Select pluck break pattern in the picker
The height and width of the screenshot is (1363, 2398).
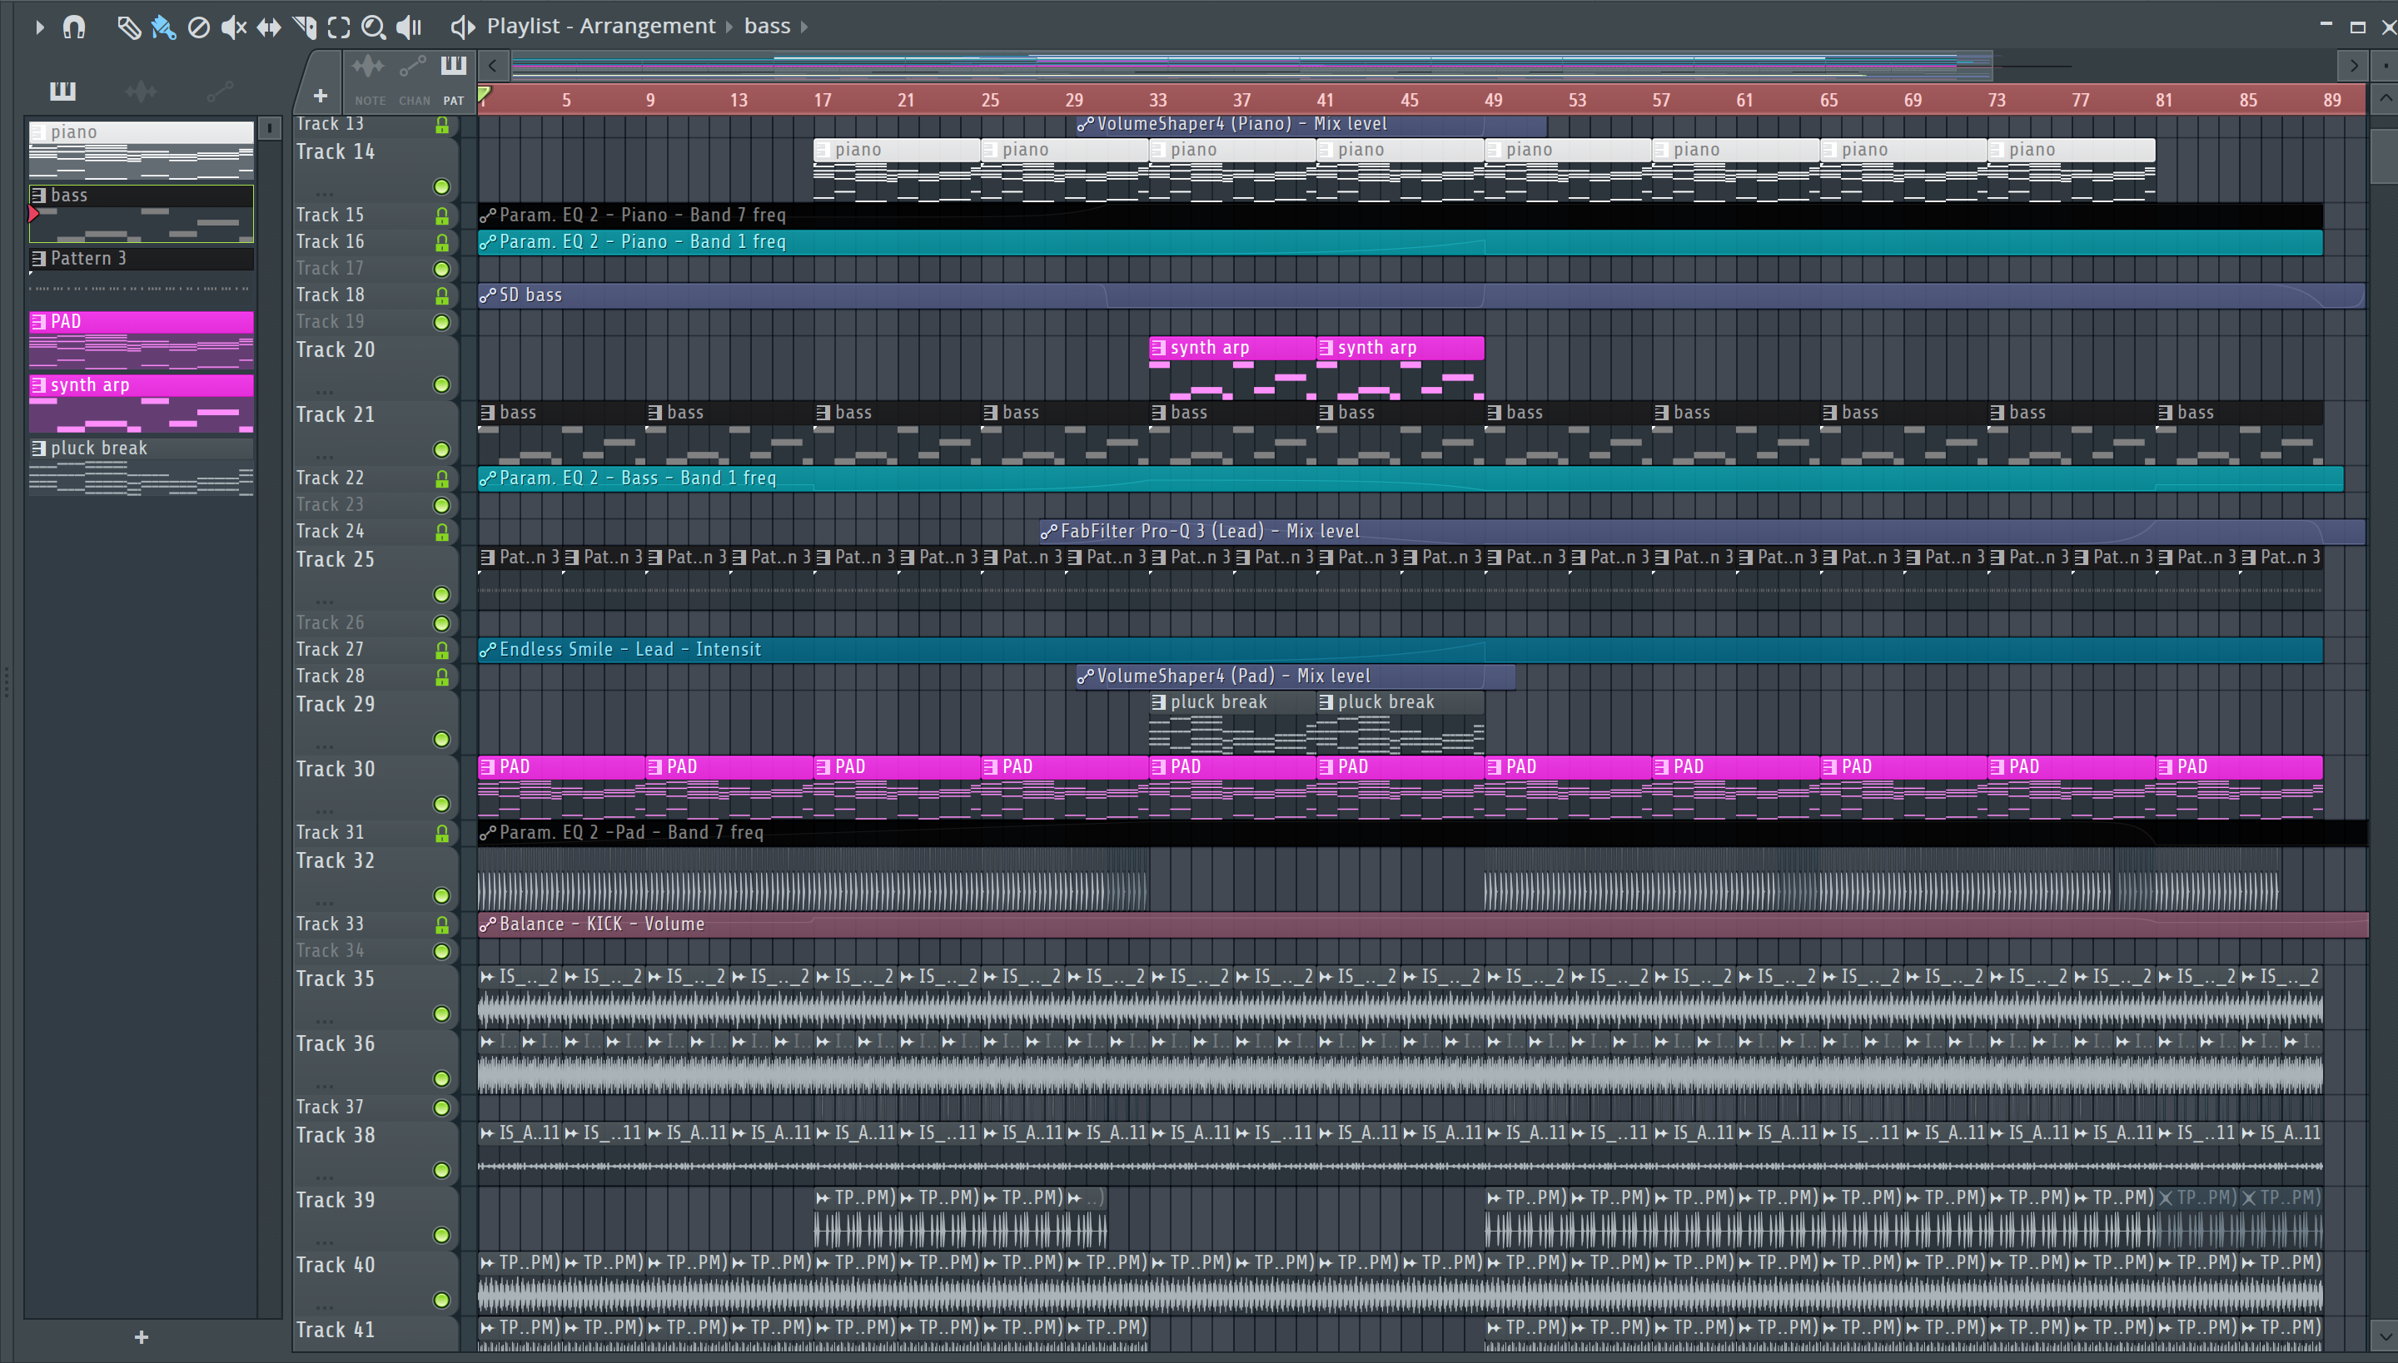142,466
